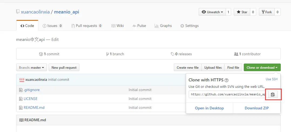Click the forks count next to Fork
Screen dimensions: 291x132
click(278, 12)
